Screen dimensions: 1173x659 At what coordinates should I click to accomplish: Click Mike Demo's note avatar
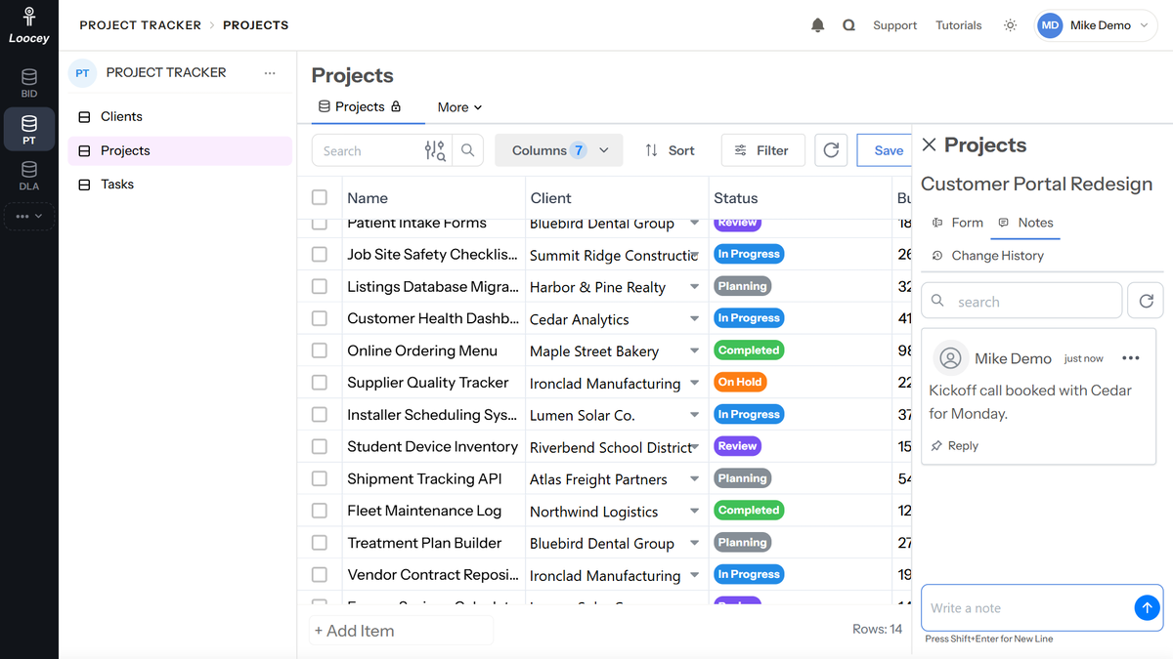click(x=949, y=358)
